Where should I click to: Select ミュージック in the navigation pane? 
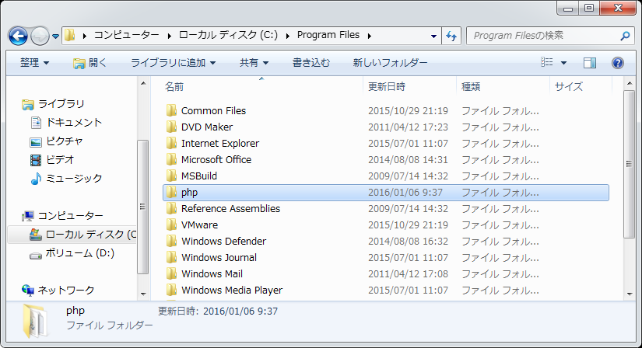pos(73,179)
